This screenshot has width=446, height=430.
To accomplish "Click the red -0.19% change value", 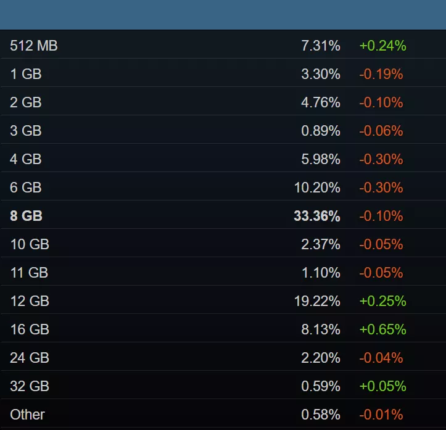I will tap(381, 74).
